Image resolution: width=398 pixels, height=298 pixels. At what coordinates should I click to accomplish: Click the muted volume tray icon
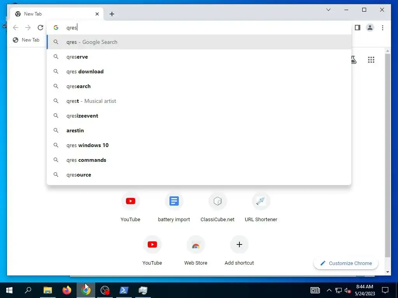(x=347, y=290)
